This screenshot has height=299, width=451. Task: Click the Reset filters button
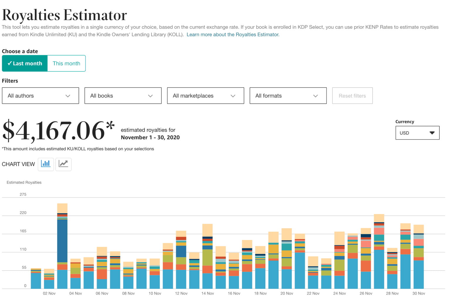point(352,96)
